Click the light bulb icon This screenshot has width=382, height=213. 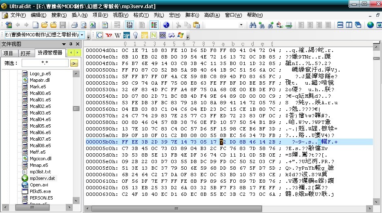click(136, 35)
